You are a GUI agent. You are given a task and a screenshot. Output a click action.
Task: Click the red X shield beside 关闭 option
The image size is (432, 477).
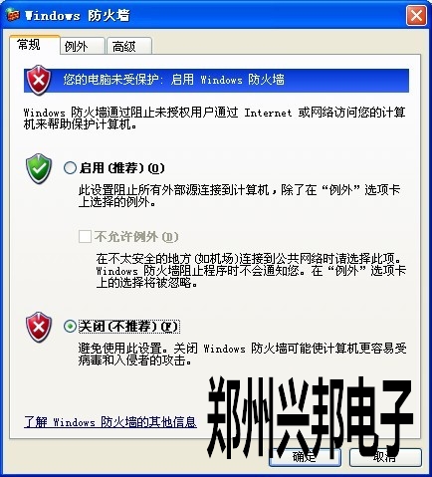(39, 327)
